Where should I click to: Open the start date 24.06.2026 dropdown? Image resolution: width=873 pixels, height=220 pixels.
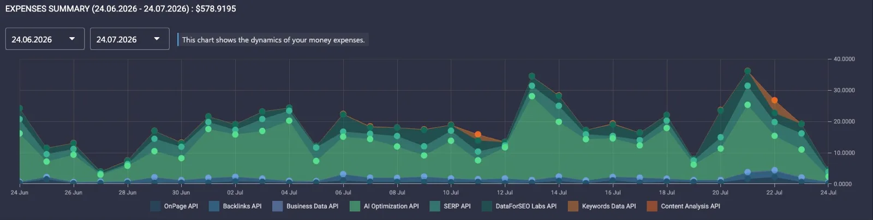(x=45, y=39)
